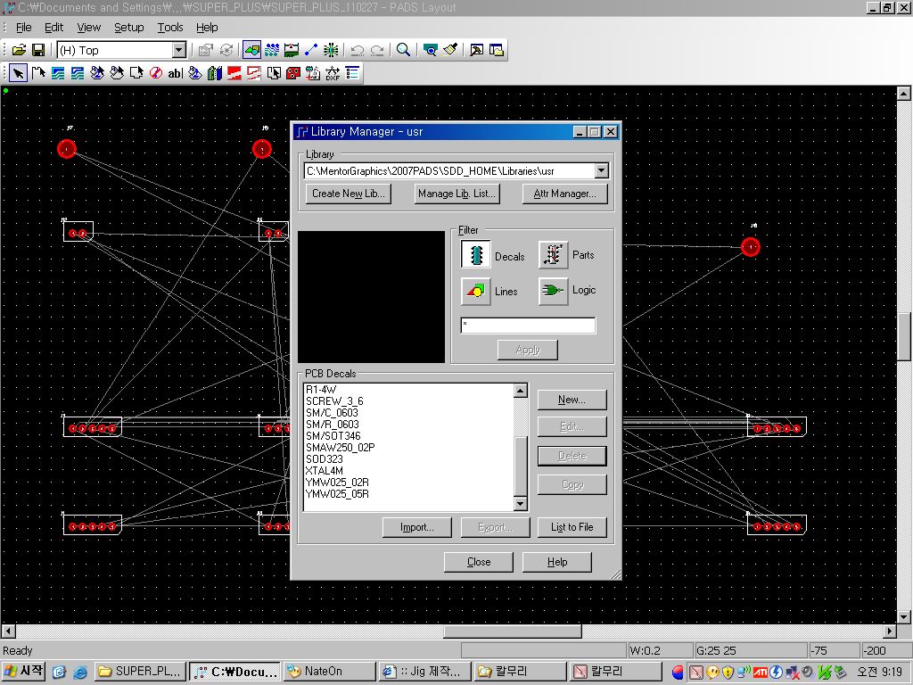Open the Edit menu
The height and width of the screenshot is (685, 913).
tap(54, 28)
